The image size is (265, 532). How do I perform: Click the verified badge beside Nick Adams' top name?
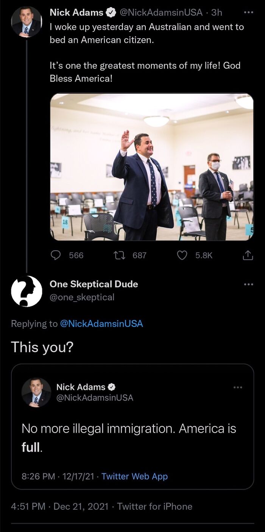click(111, 13)
